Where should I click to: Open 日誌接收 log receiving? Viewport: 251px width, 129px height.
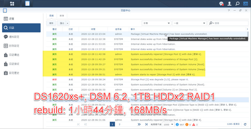click(x=21, y=64)
